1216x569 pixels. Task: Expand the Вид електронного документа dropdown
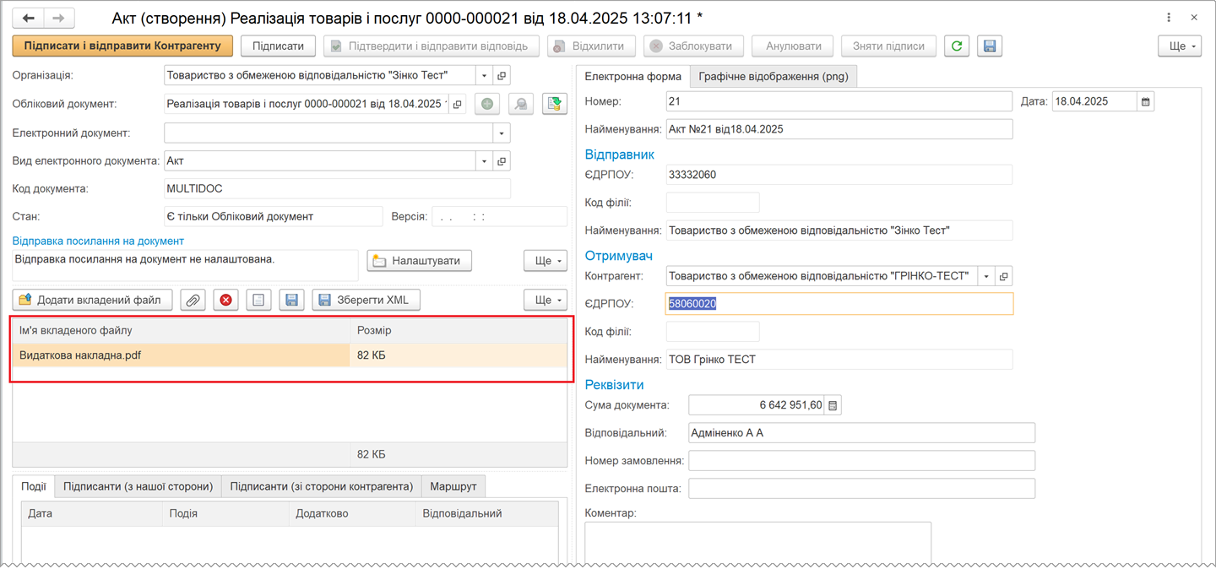coord(484,160)
